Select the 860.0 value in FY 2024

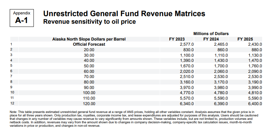pyautogui.click(x=222, y=50)
